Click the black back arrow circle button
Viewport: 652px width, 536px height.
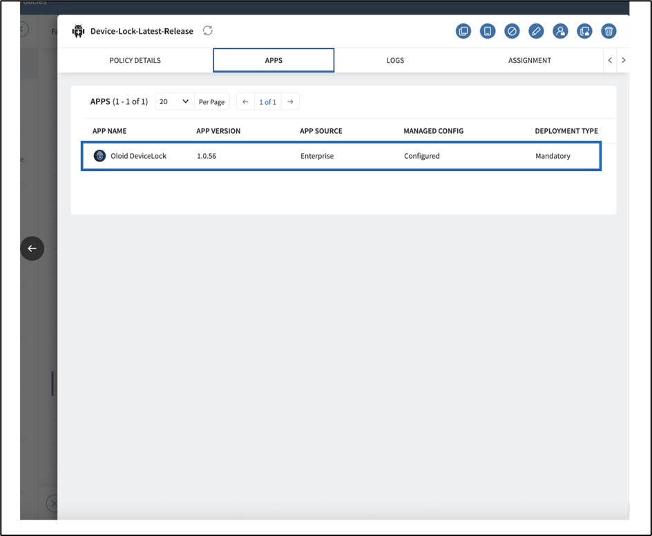pyautogui.click(x=32, y=248)
